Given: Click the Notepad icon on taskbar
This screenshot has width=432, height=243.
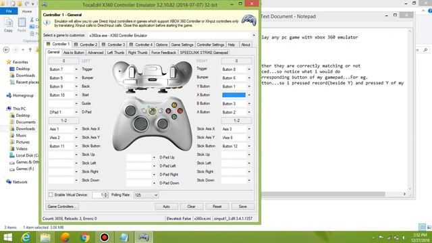Looking at the screenshot, I should (x=124, y=237).
